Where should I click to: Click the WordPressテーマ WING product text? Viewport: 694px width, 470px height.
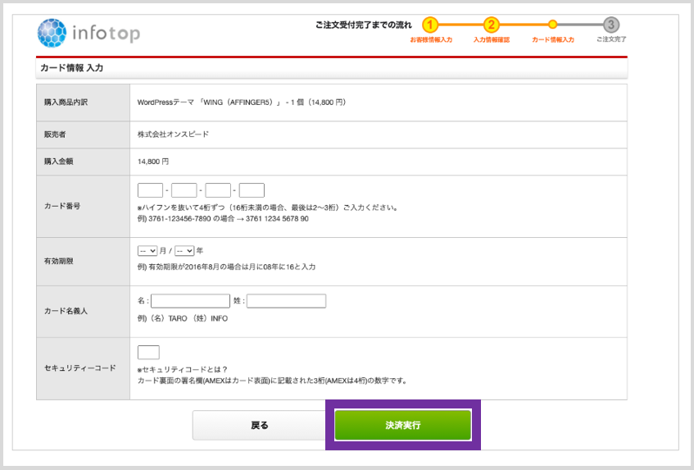click(x=242, y=103)
